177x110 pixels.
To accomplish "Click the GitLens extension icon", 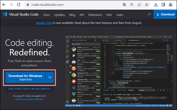I will pos(74,56).
